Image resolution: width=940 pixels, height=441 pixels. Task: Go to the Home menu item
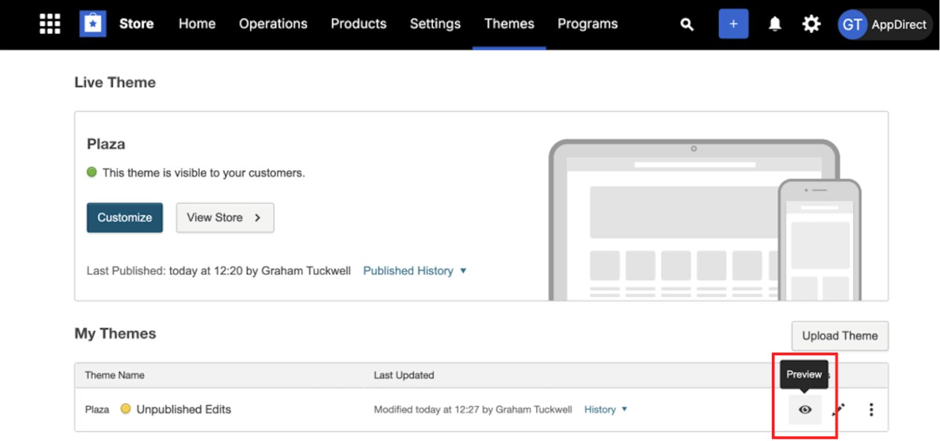point(197,24)
